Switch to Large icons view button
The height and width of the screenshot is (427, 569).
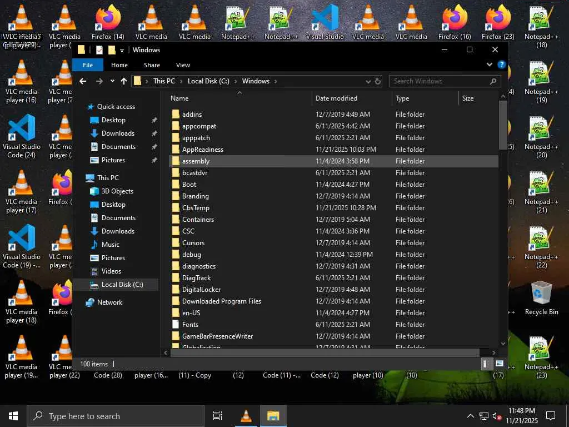click(x=500, y=364)
